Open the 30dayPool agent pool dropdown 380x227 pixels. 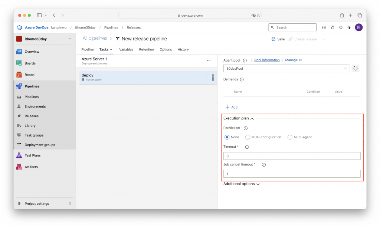coord(286,69)
